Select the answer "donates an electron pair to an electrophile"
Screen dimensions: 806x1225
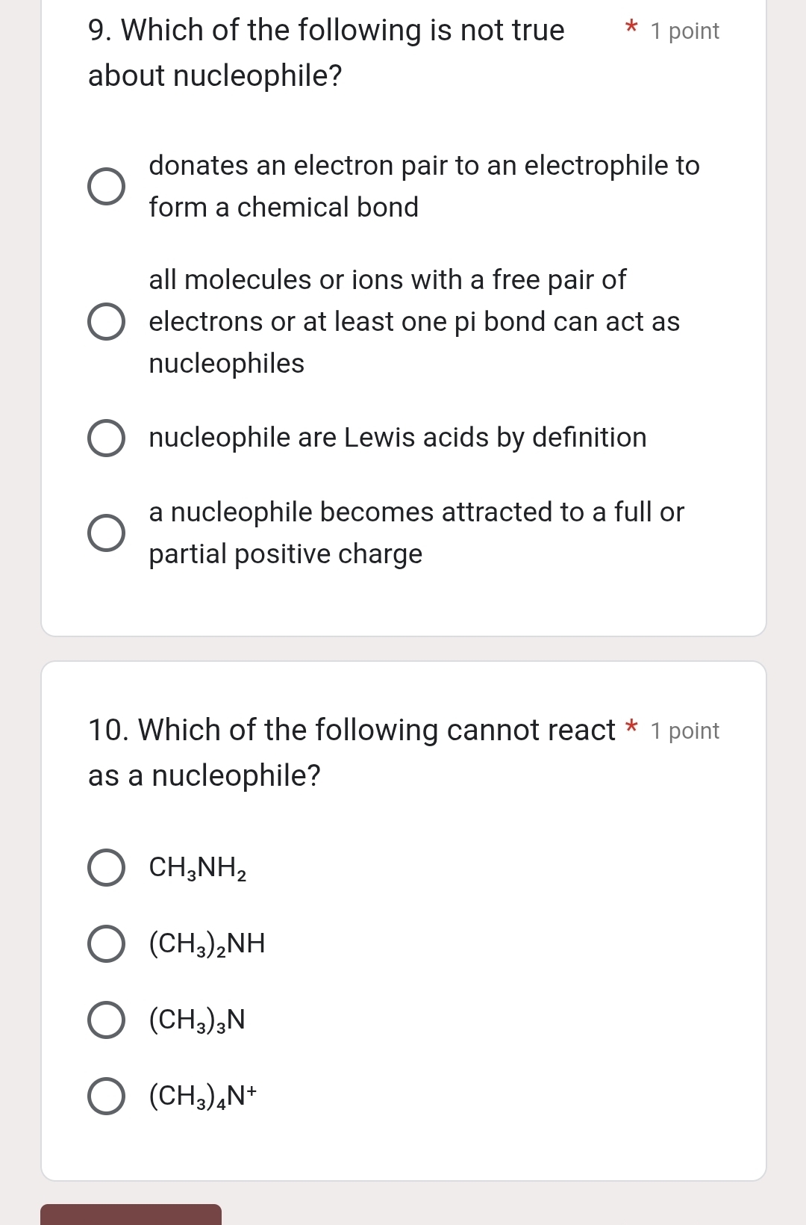pyautogui.click(x=106, y=186)
